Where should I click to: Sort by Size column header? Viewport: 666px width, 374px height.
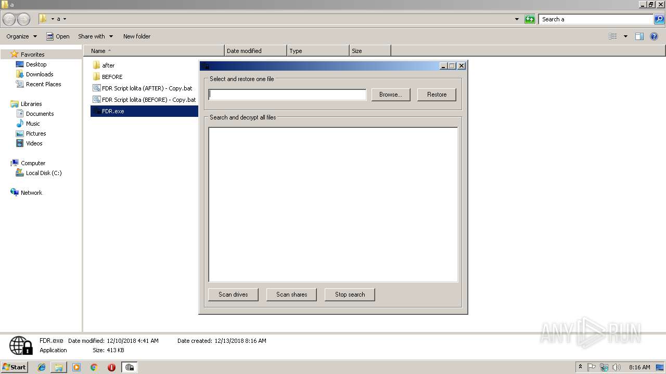pos(370,51)
